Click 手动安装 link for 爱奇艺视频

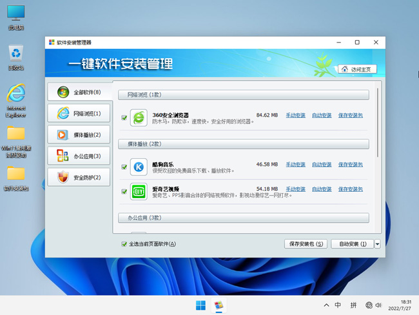295,189
